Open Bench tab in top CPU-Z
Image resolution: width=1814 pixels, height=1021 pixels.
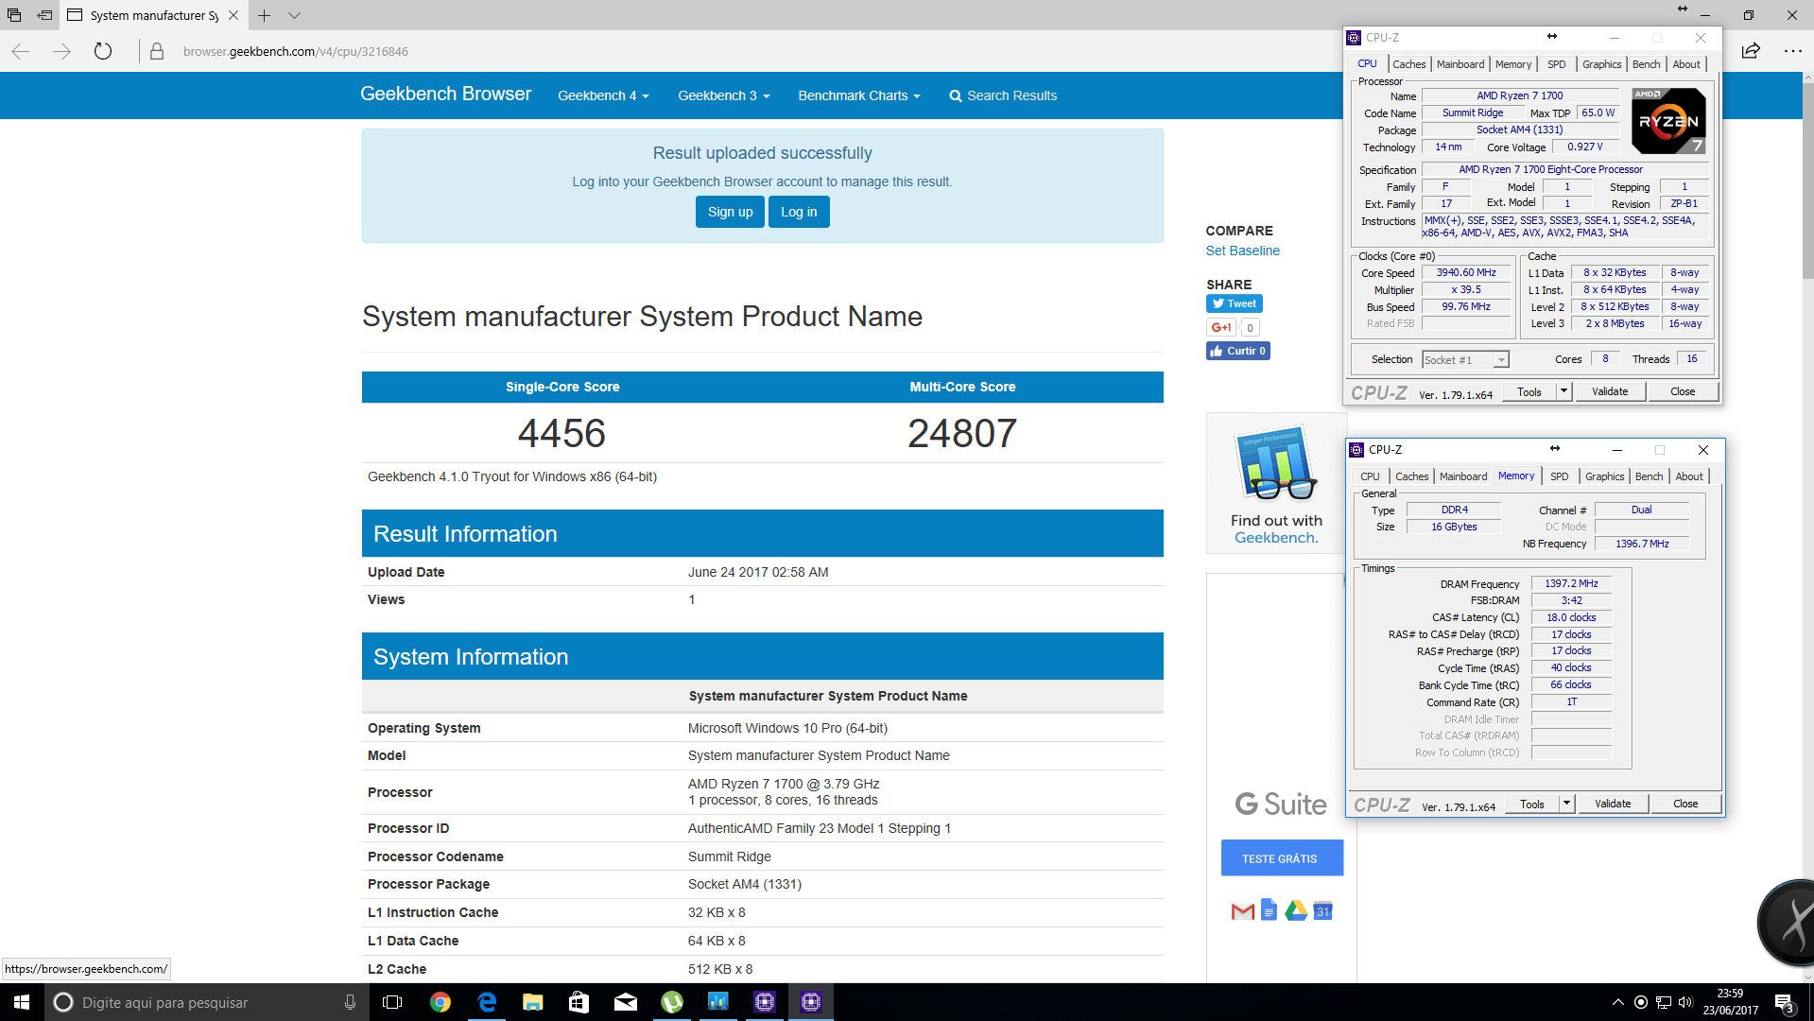click(x=1646, y=64)
